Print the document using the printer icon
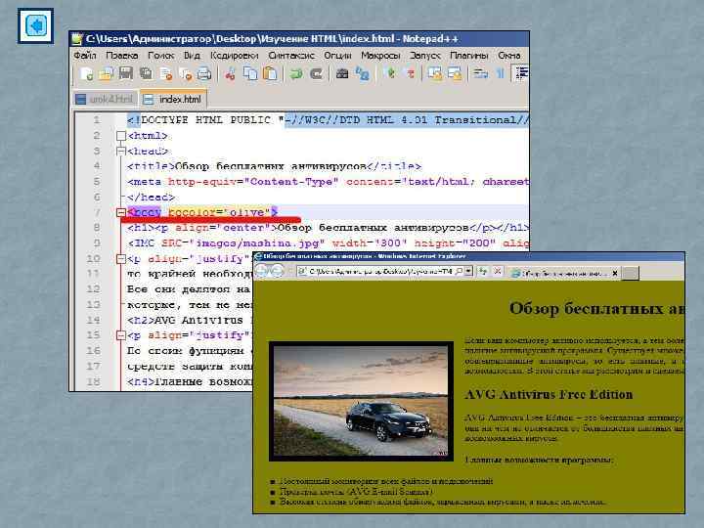 point(204,73)
